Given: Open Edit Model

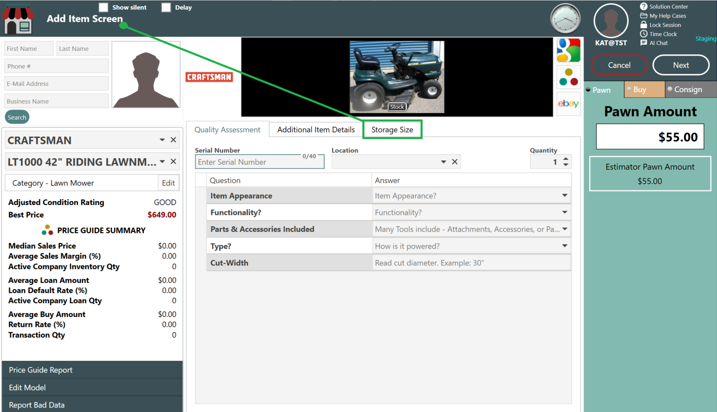Looking at the screenshot, I should click(x=92, y=387).
